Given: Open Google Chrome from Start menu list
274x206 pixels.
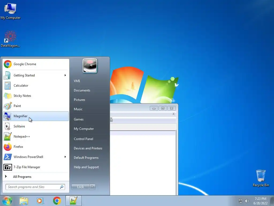Looking at the screenshot, I should [x=36, y=64].
